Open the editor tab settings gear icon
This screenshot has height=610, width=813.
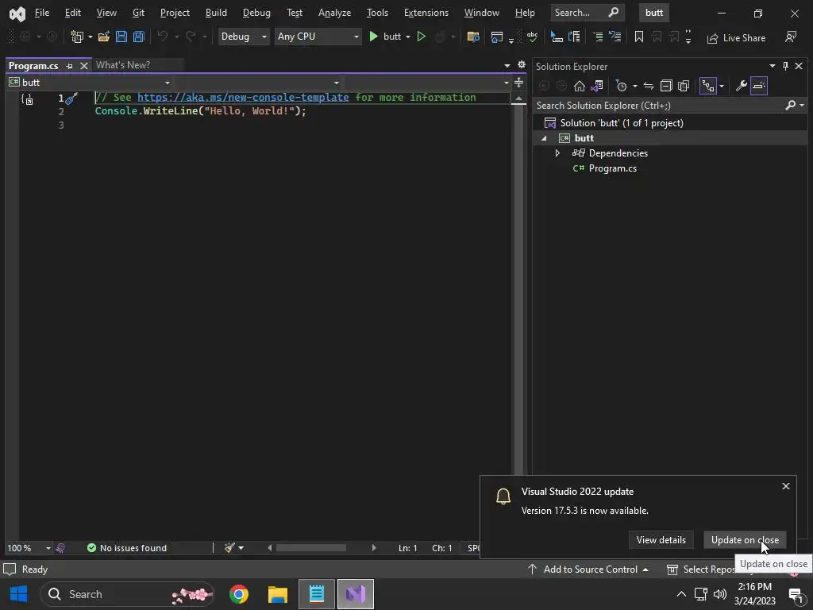click(x=522, y=65)
